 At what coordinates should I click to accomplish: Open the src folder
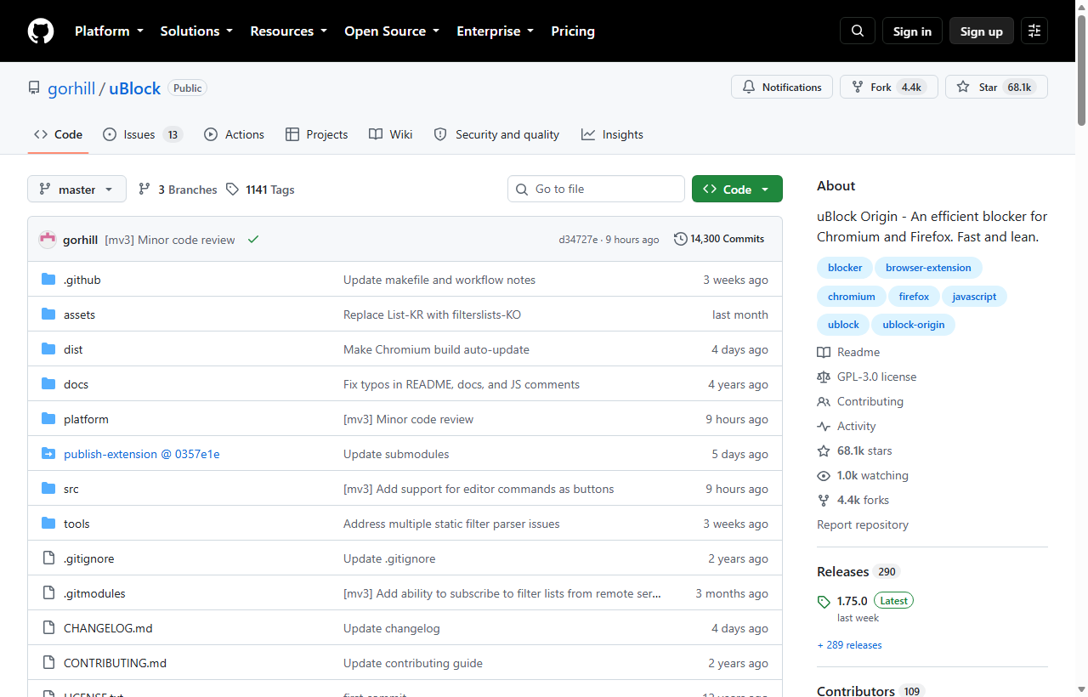click(x=71, y=489)
